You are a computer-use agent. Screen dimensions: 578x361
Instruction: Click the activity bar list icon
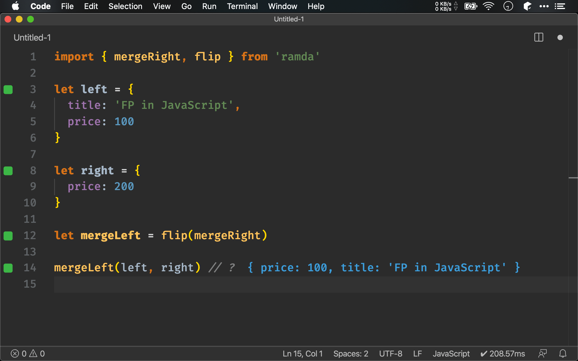(560, 6)
